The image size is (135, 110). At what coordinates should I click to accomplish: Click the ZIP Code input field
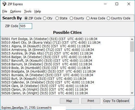[x=26, y=26]
